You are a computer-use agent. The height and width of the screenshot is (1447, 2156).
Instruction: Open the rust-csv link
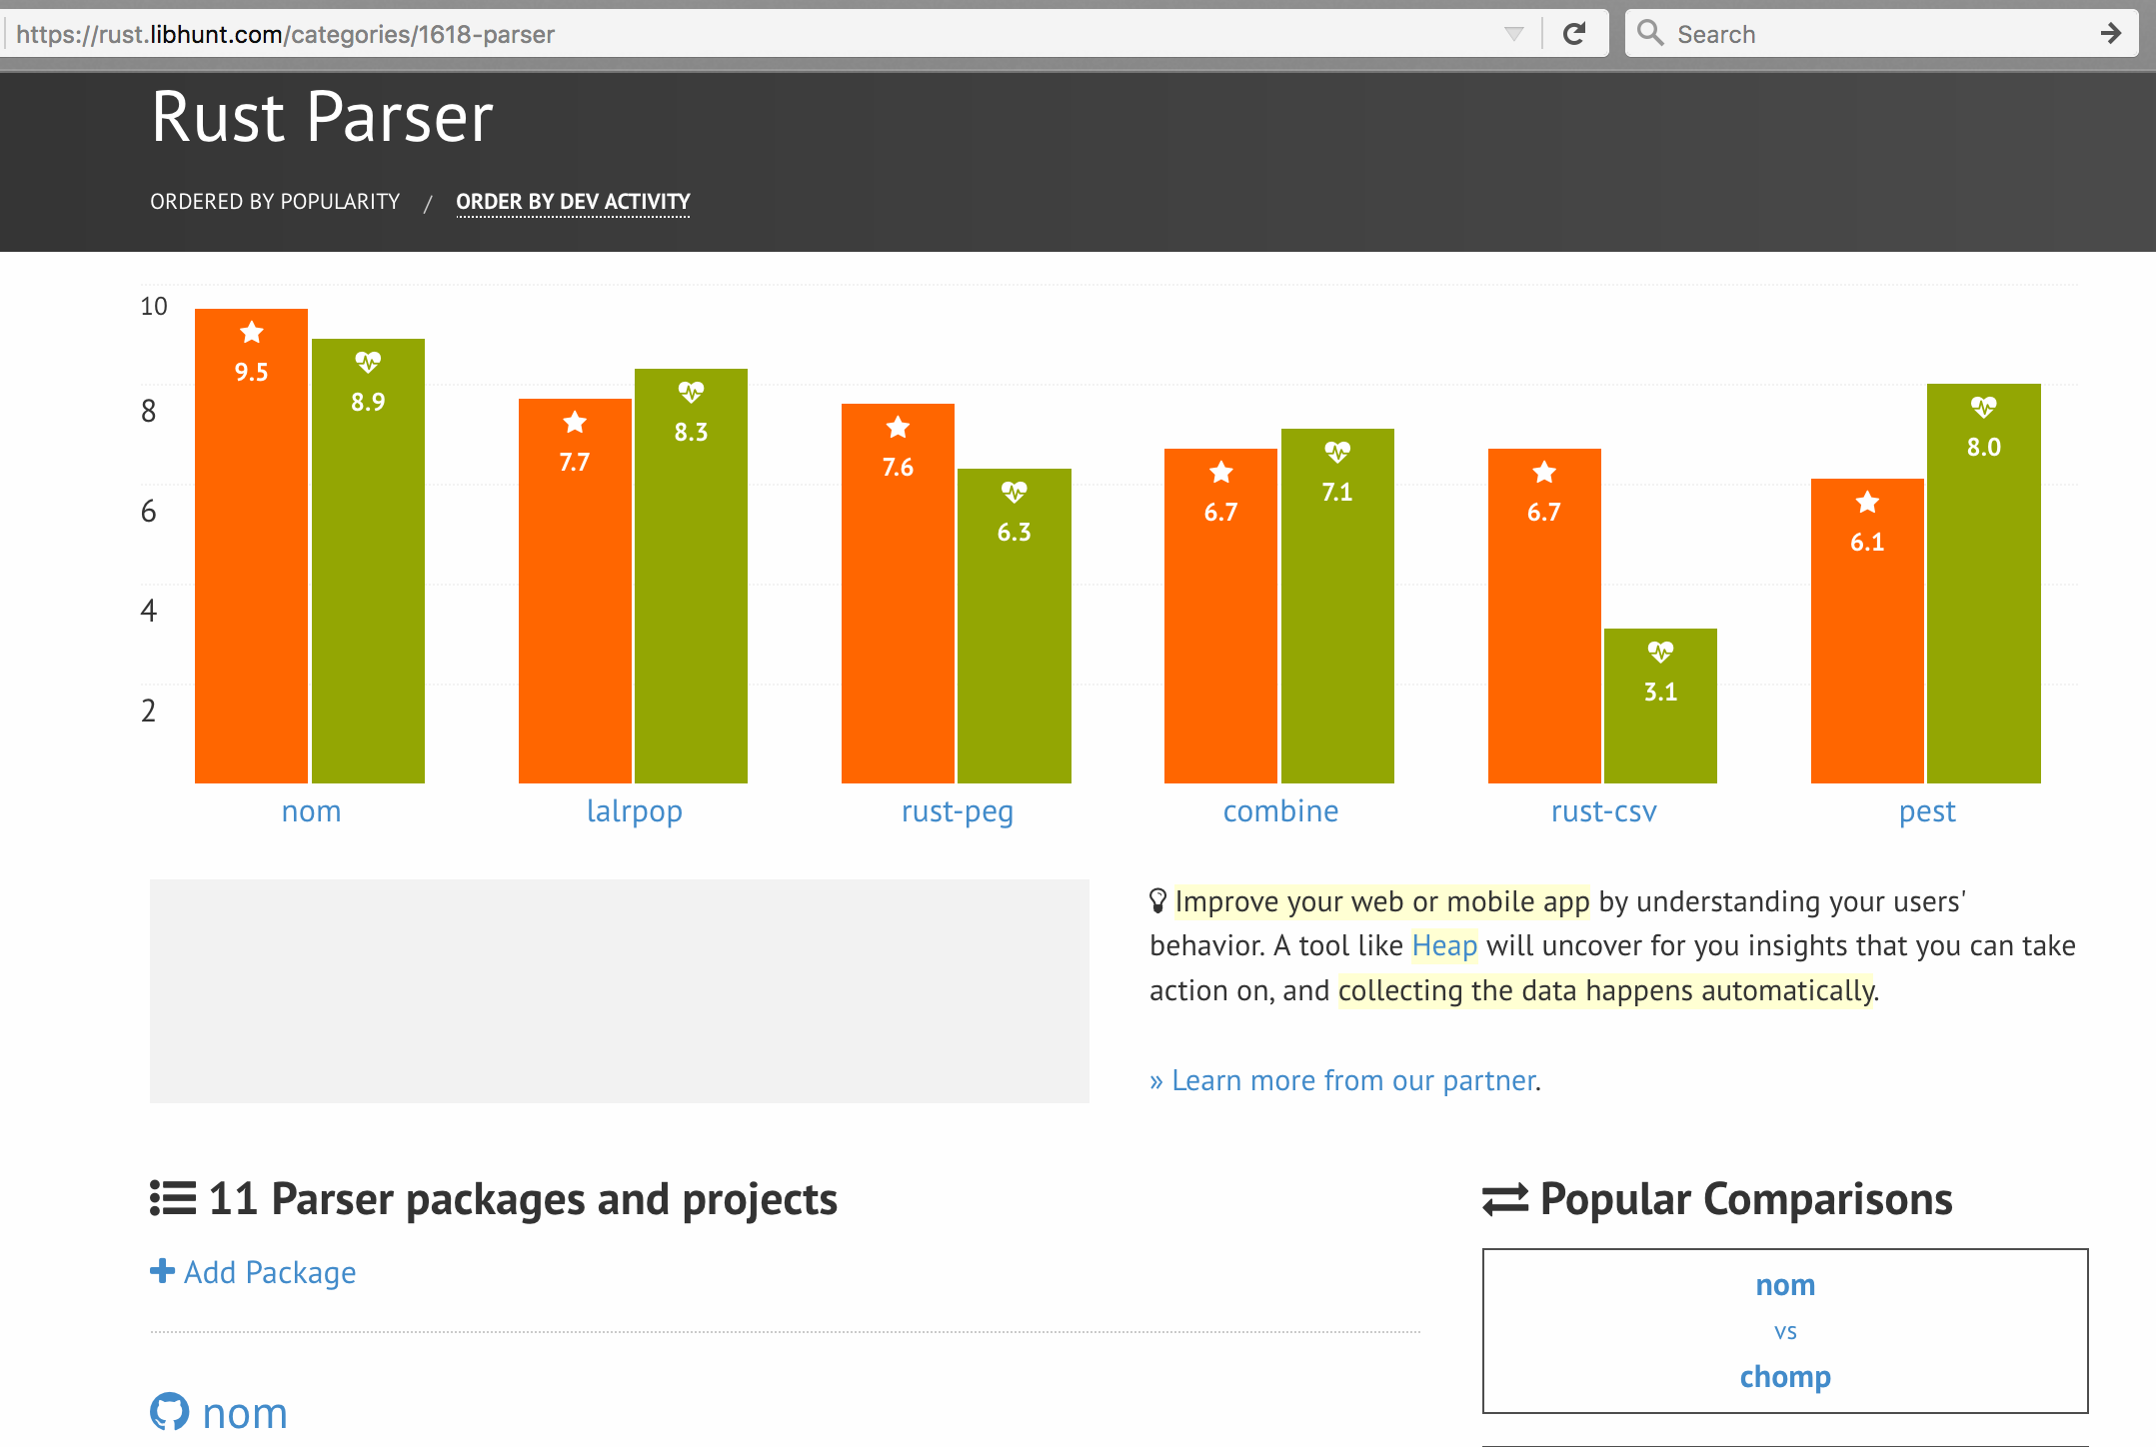[1603, 811]
